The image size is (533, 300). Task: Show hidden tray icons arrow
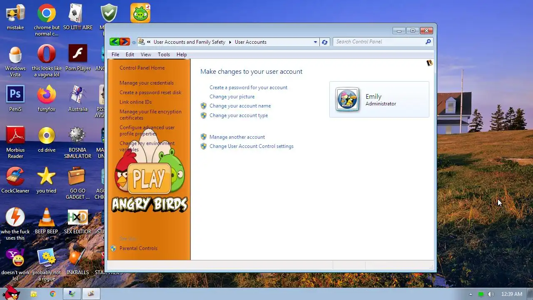(x=471, y=294)
